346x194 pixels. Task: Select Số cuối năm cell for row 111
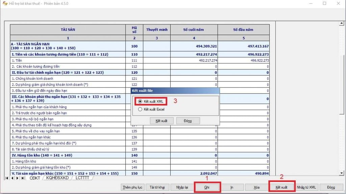click(194, 60)
